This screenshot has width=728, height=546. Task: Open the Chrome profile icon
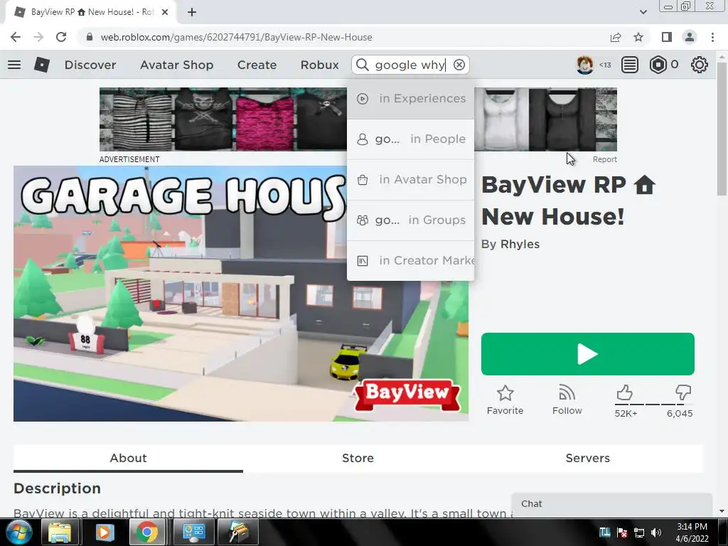click(690, 37)
